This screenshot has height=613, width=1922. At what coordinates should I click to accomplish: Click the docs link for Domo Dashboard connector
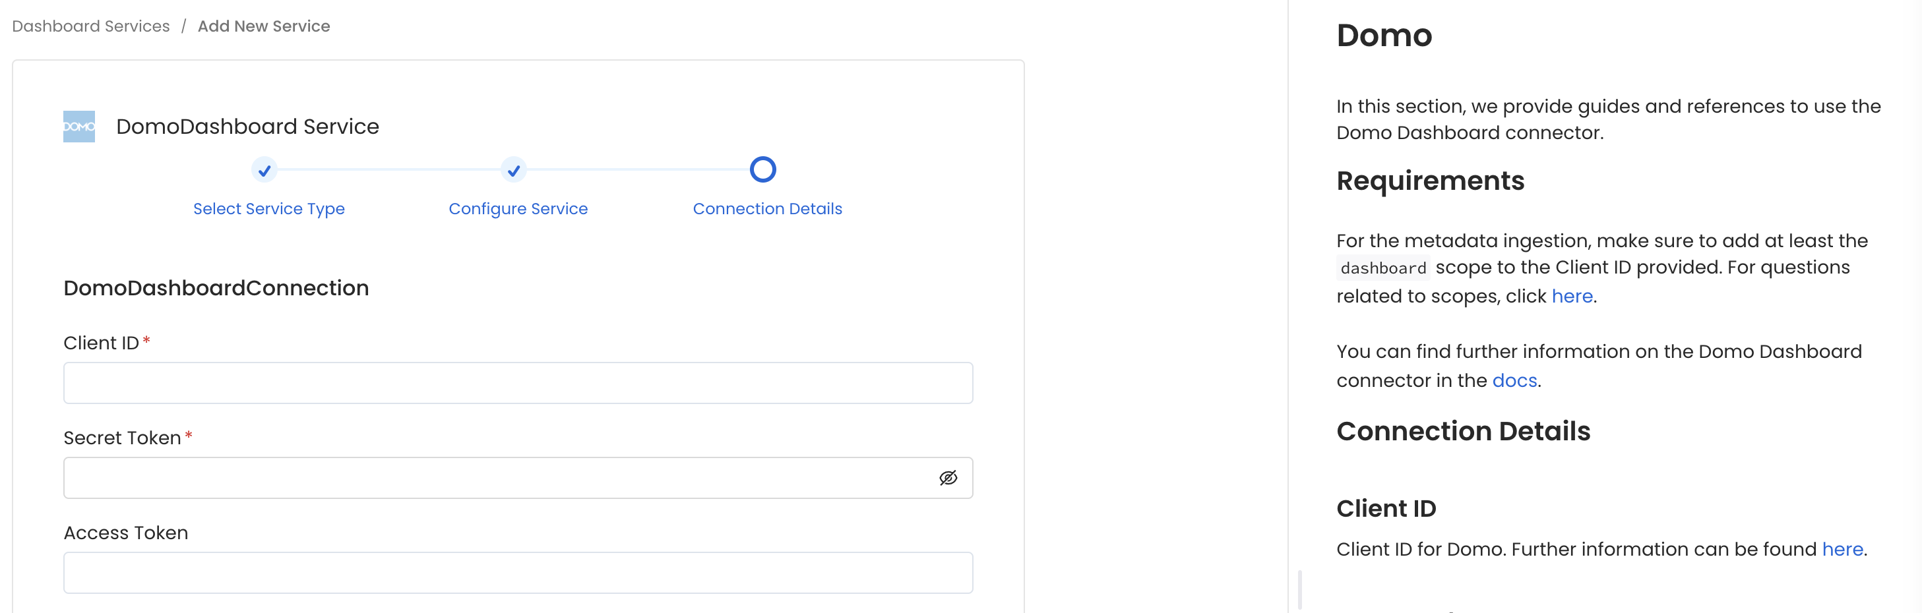click(1513, 380)
